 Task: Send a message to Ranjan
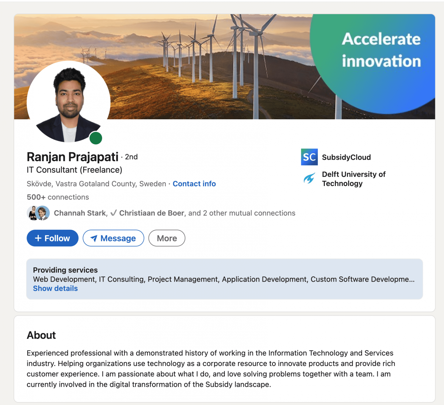tap(113, 238)
